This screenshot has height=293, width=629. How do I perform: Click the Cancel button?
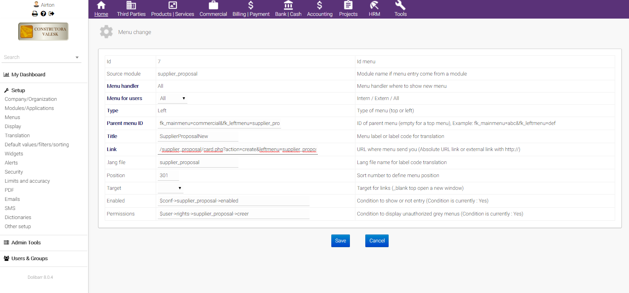[377, 241]
